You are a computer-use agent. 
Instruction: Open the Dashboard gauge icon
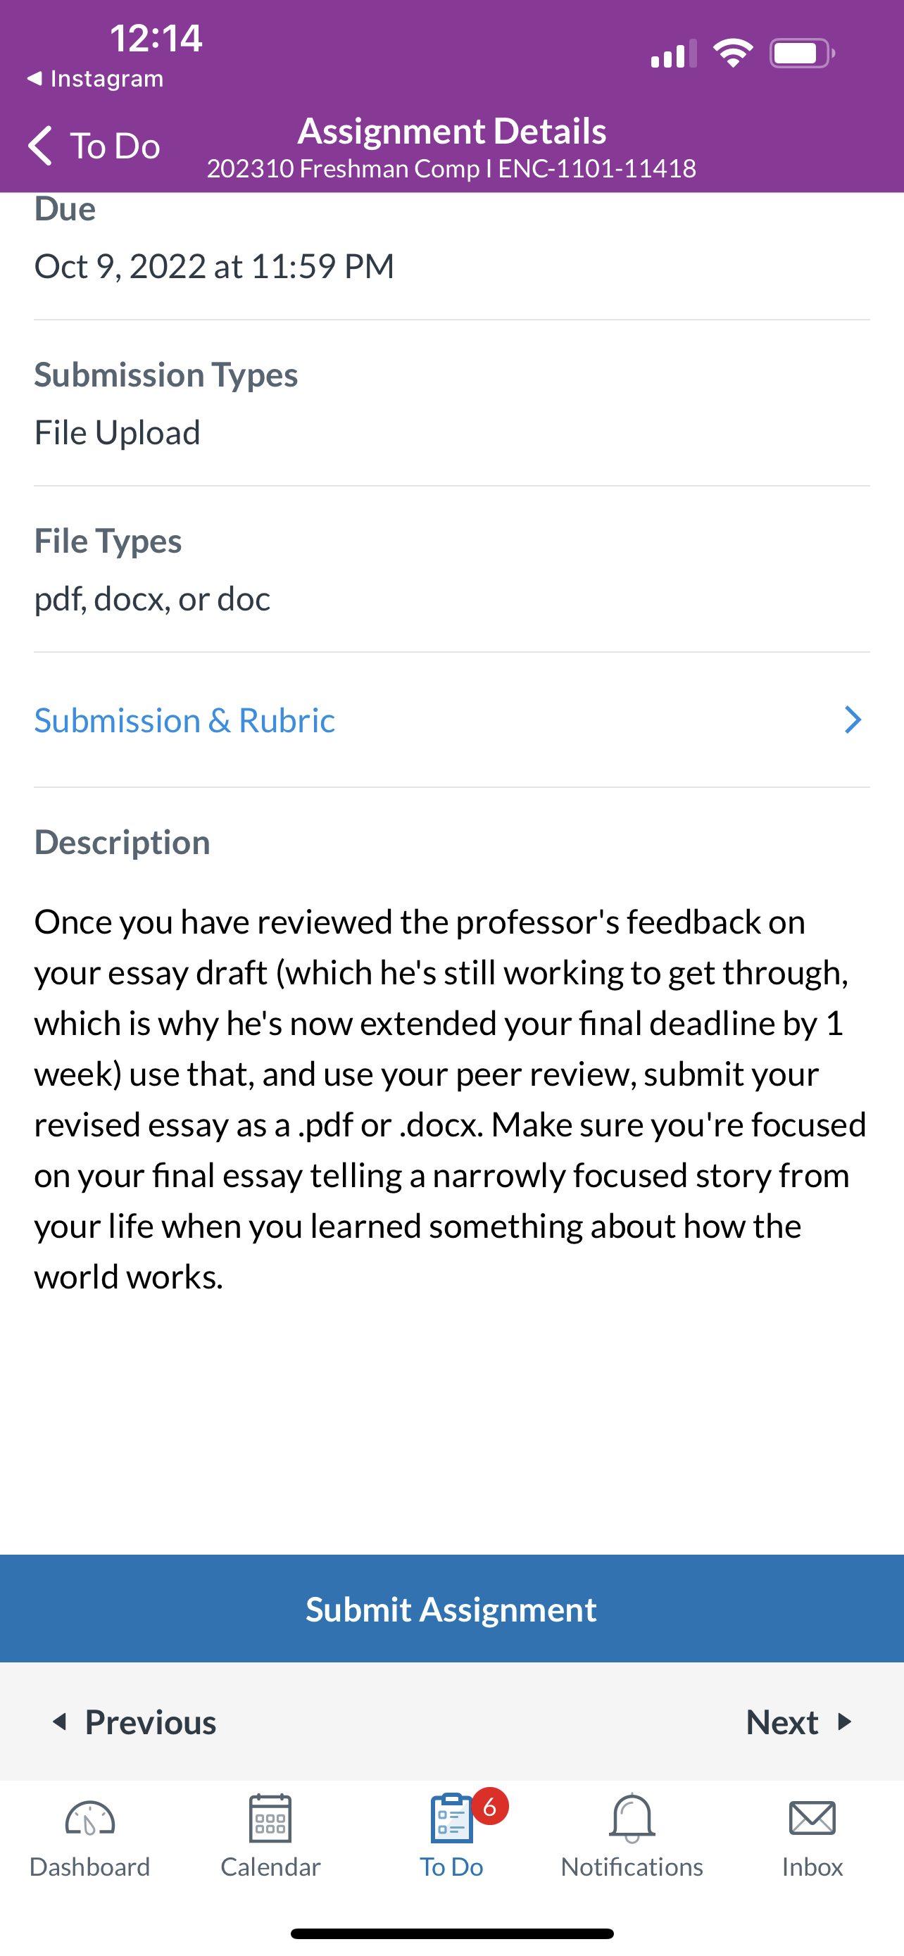point(89,1819)
